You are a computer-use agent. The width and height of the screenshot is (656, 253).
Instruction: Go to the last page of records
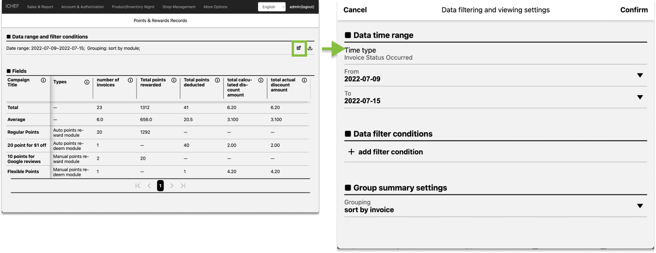click(x=183, y=186)
